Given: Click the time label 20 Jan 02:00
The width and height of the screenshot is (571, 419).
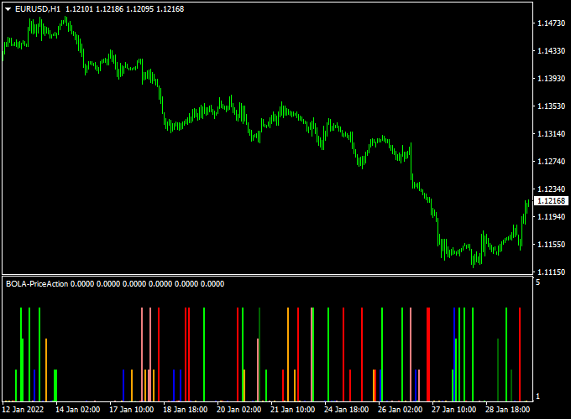Looking at the screenshot, I should click(x=238, y=410).
